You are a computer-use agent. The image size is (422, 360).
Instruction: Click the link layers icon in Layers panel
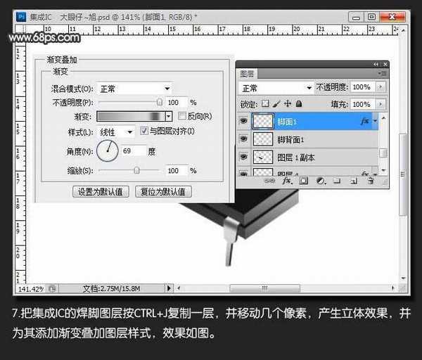269,181
